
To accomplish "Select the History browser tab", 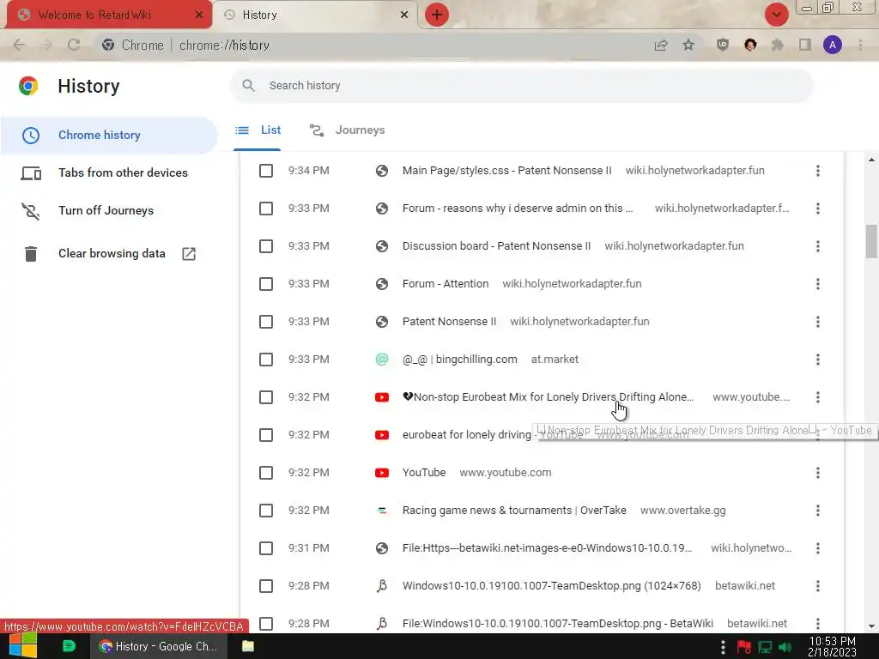I will pos(316,15).
